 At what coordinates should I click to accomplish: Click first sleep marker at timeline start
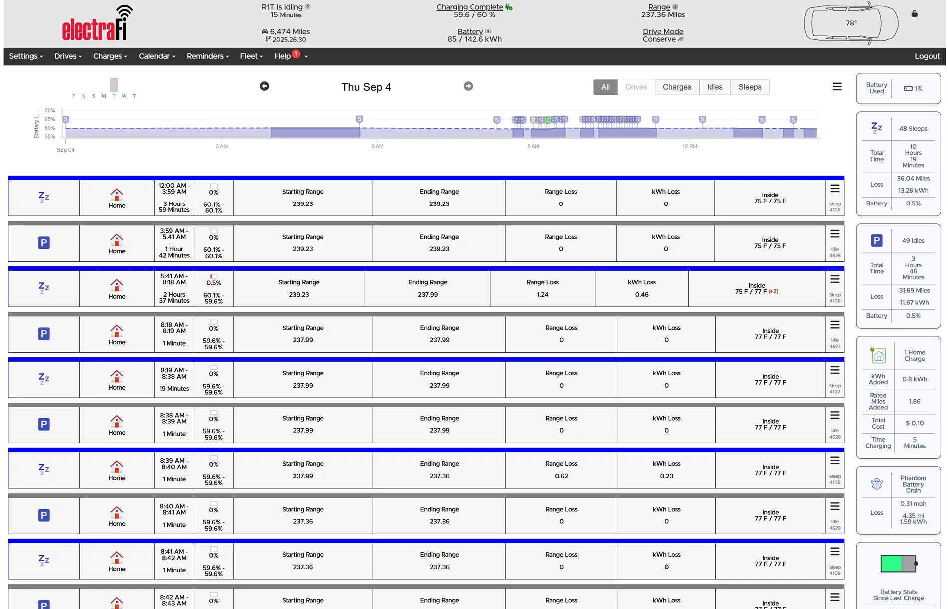tap(66, 119)
